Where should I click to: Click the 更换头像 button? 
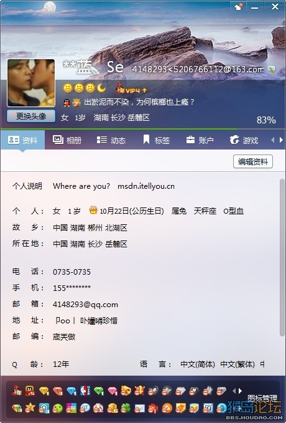coord(31,116)
